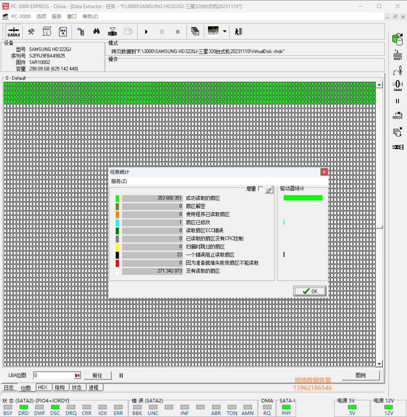The image size is (407, 417).
Task: Switch to the 日志 tab
Action: coord(9,388)
